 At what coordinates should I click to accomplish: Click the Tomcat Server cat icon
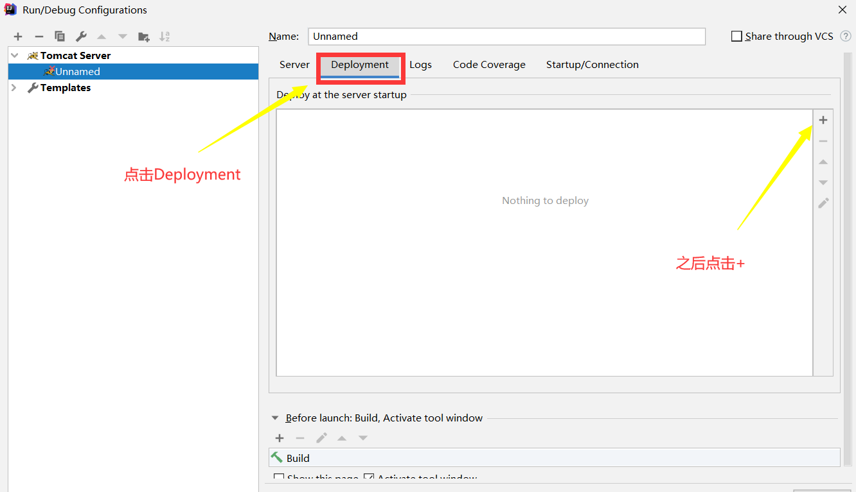[x=32, y=56]
